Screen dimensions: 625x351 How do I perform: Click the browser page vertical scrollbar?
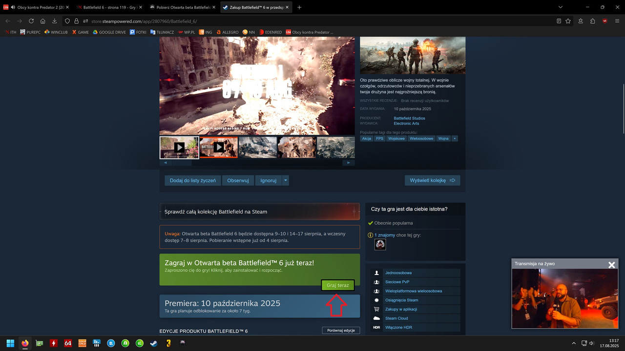point(623,108)
